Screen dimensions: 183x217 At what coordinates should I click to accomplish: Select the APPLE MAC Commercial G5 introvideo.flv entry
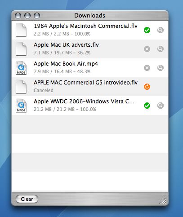(90, 87)
